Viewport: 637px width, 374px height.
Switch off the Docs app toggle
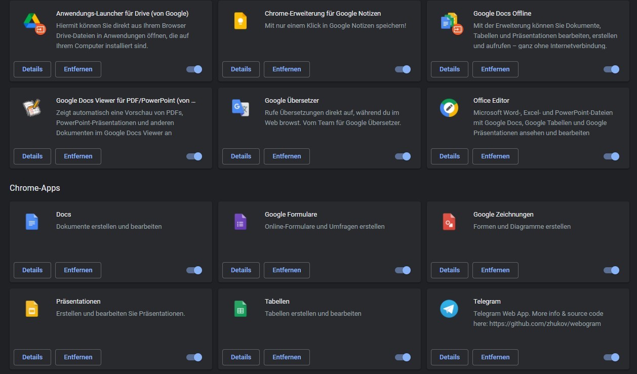click(194, 270)
